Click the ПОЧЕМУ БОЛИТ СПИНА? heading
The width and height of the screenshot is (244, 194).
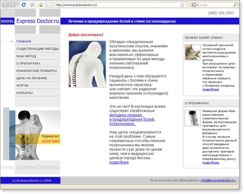tap(204, 38)
